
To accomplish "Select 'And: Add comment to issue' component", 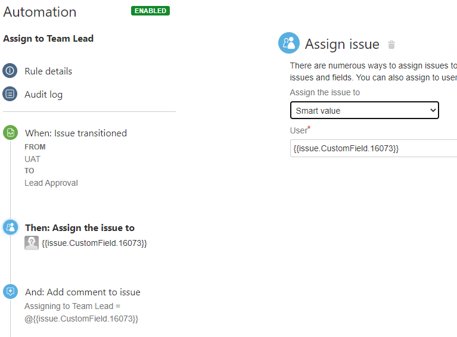I will coord(82,292).
